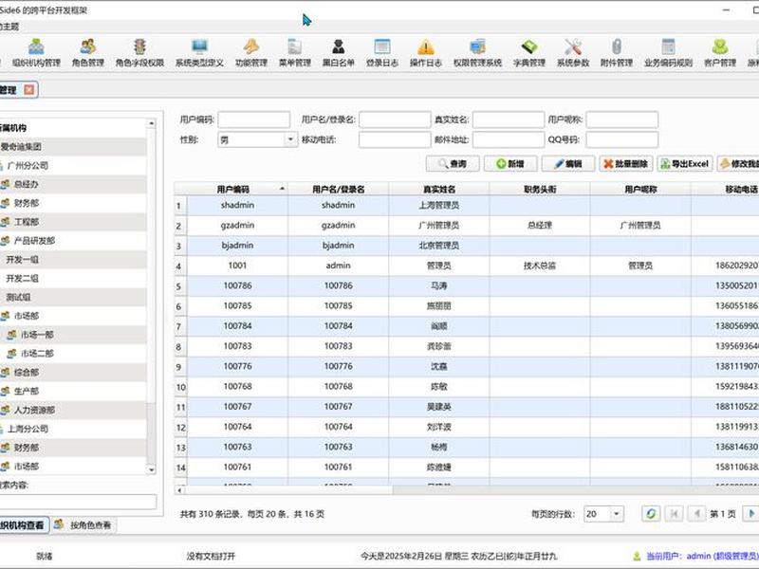759x569 pixels.
Task: Click the table horizontal scrollbar left arrow
Action: (179, 490)
